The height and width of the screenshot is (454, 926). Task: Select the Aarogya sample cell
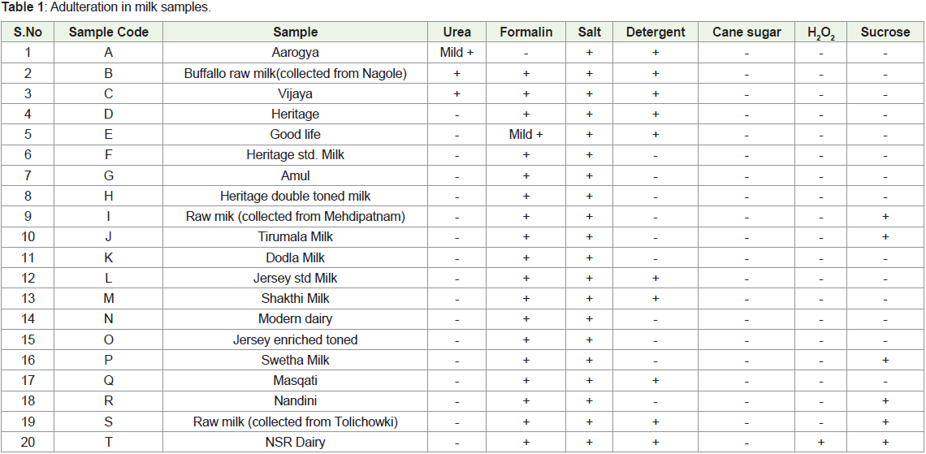pyautogui.click(x=296, y=53)
